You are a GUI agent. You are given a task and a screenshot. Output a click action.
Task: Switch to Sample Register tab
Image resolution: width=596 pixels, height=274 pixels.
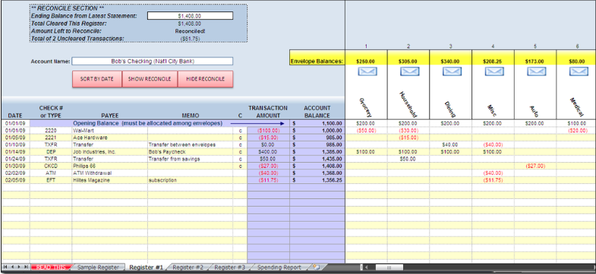tap(98, 267)
